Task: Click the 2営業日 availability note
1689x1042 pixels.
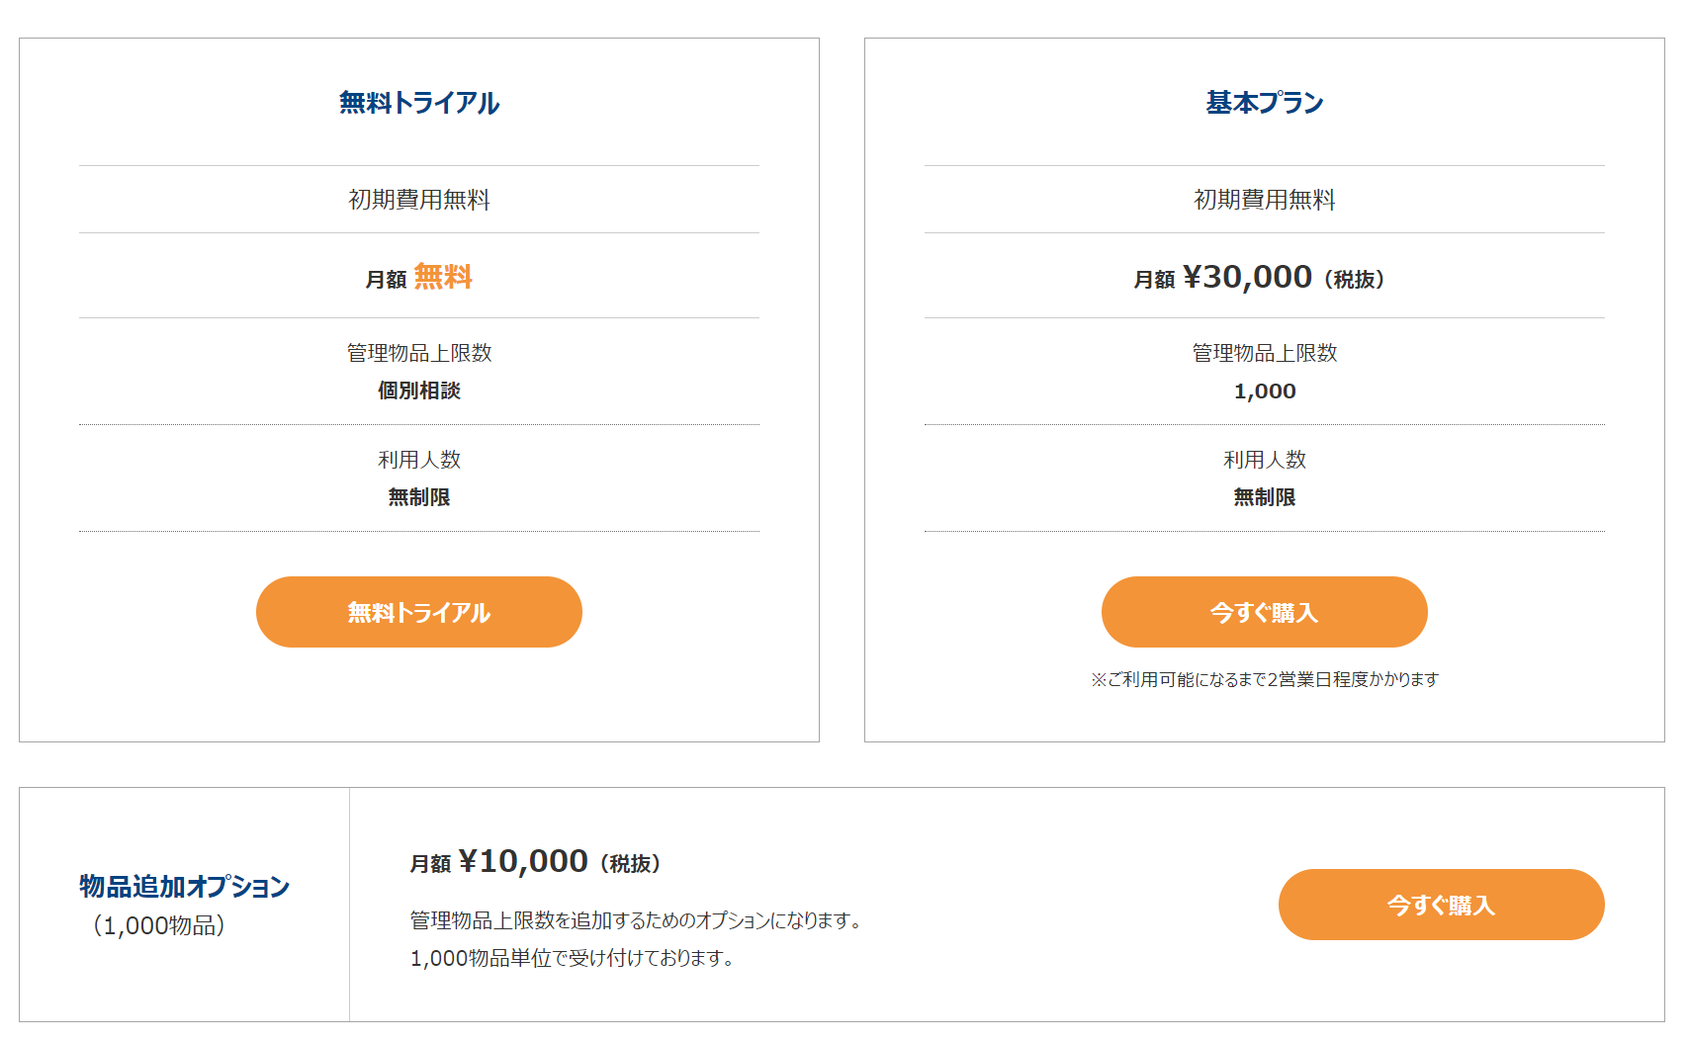Action: pyautogui.click(x=1264, y=679)
